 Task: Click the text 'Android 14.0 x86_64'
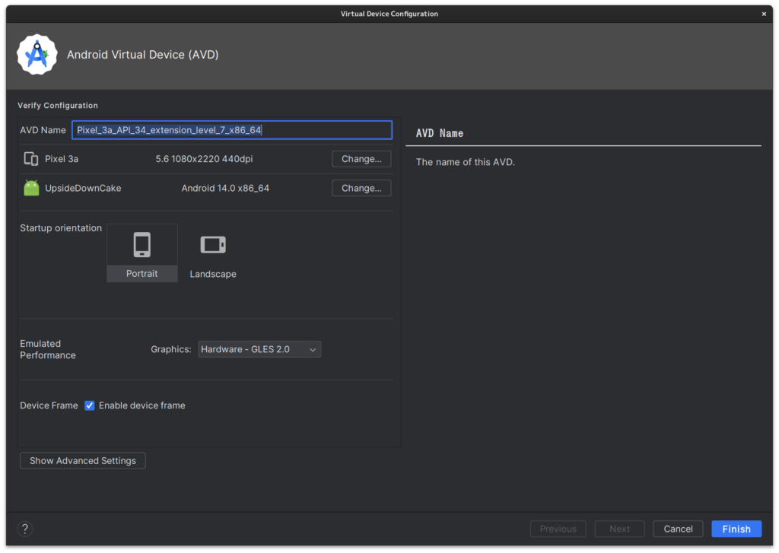click(x=225, y=189)
